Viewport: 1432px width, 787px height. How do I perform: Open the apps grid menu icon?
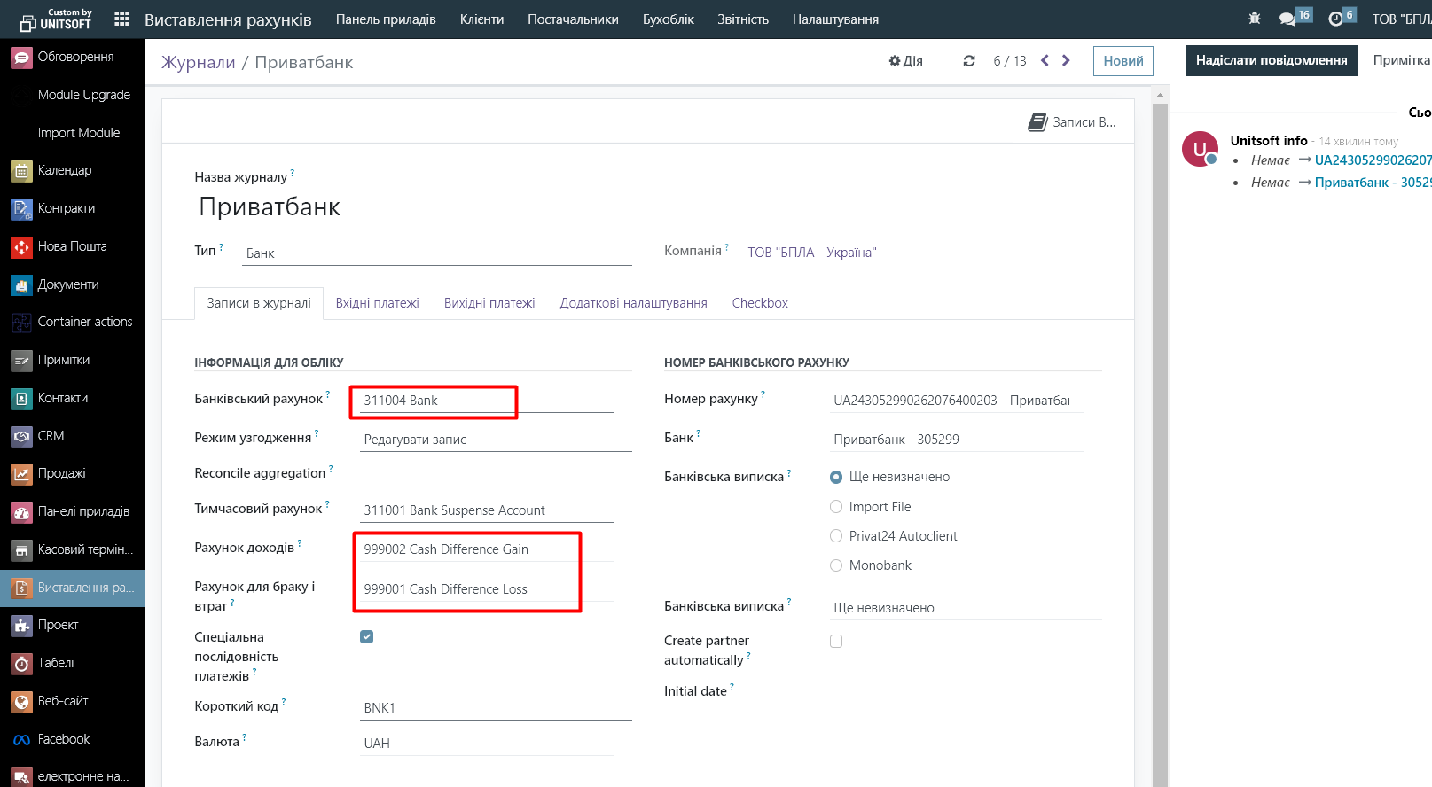coord(122,19)
